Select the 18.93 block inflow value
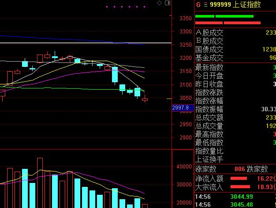Viewport: 276px width, 208px height. 265,187
